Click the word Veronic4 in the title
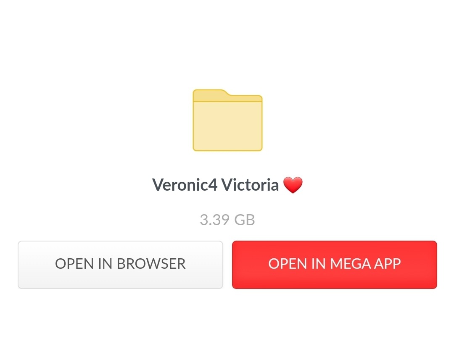This screenshot has height=349, width=454. pos(185,185)
